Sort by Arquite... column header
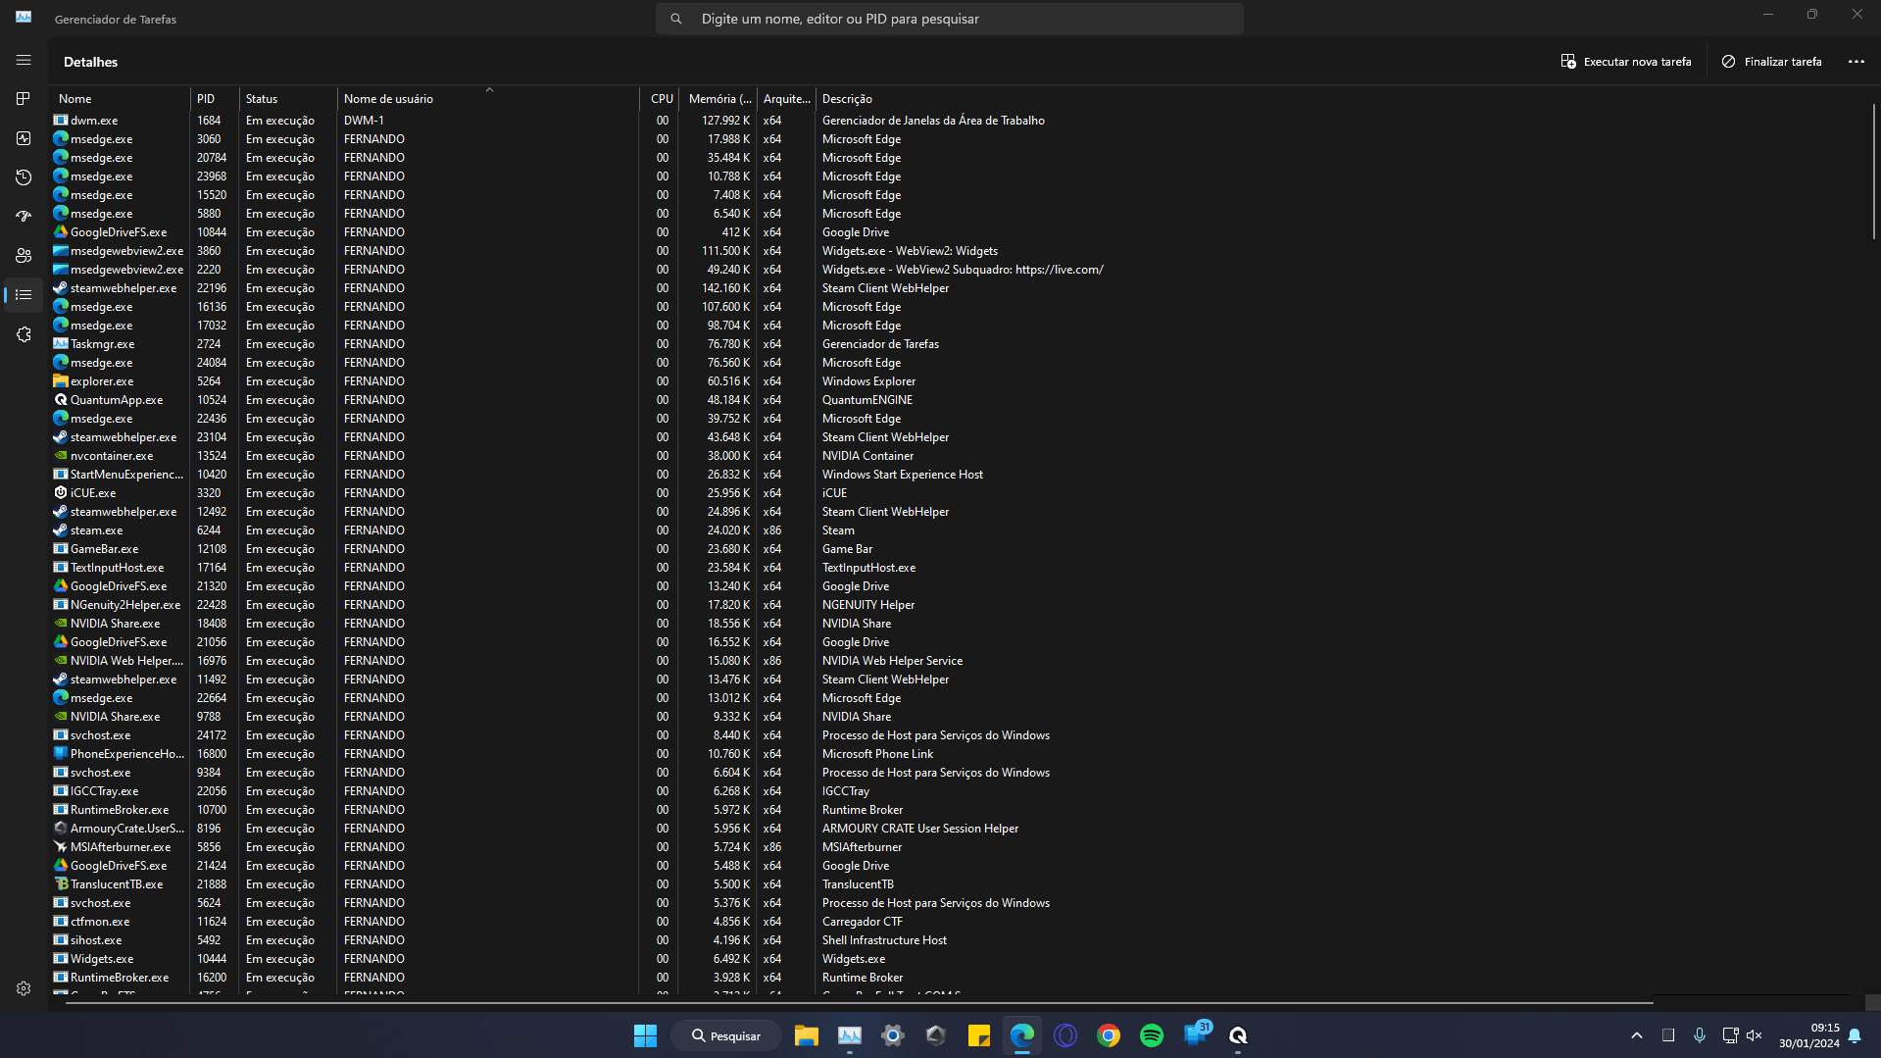 [787, 99]
